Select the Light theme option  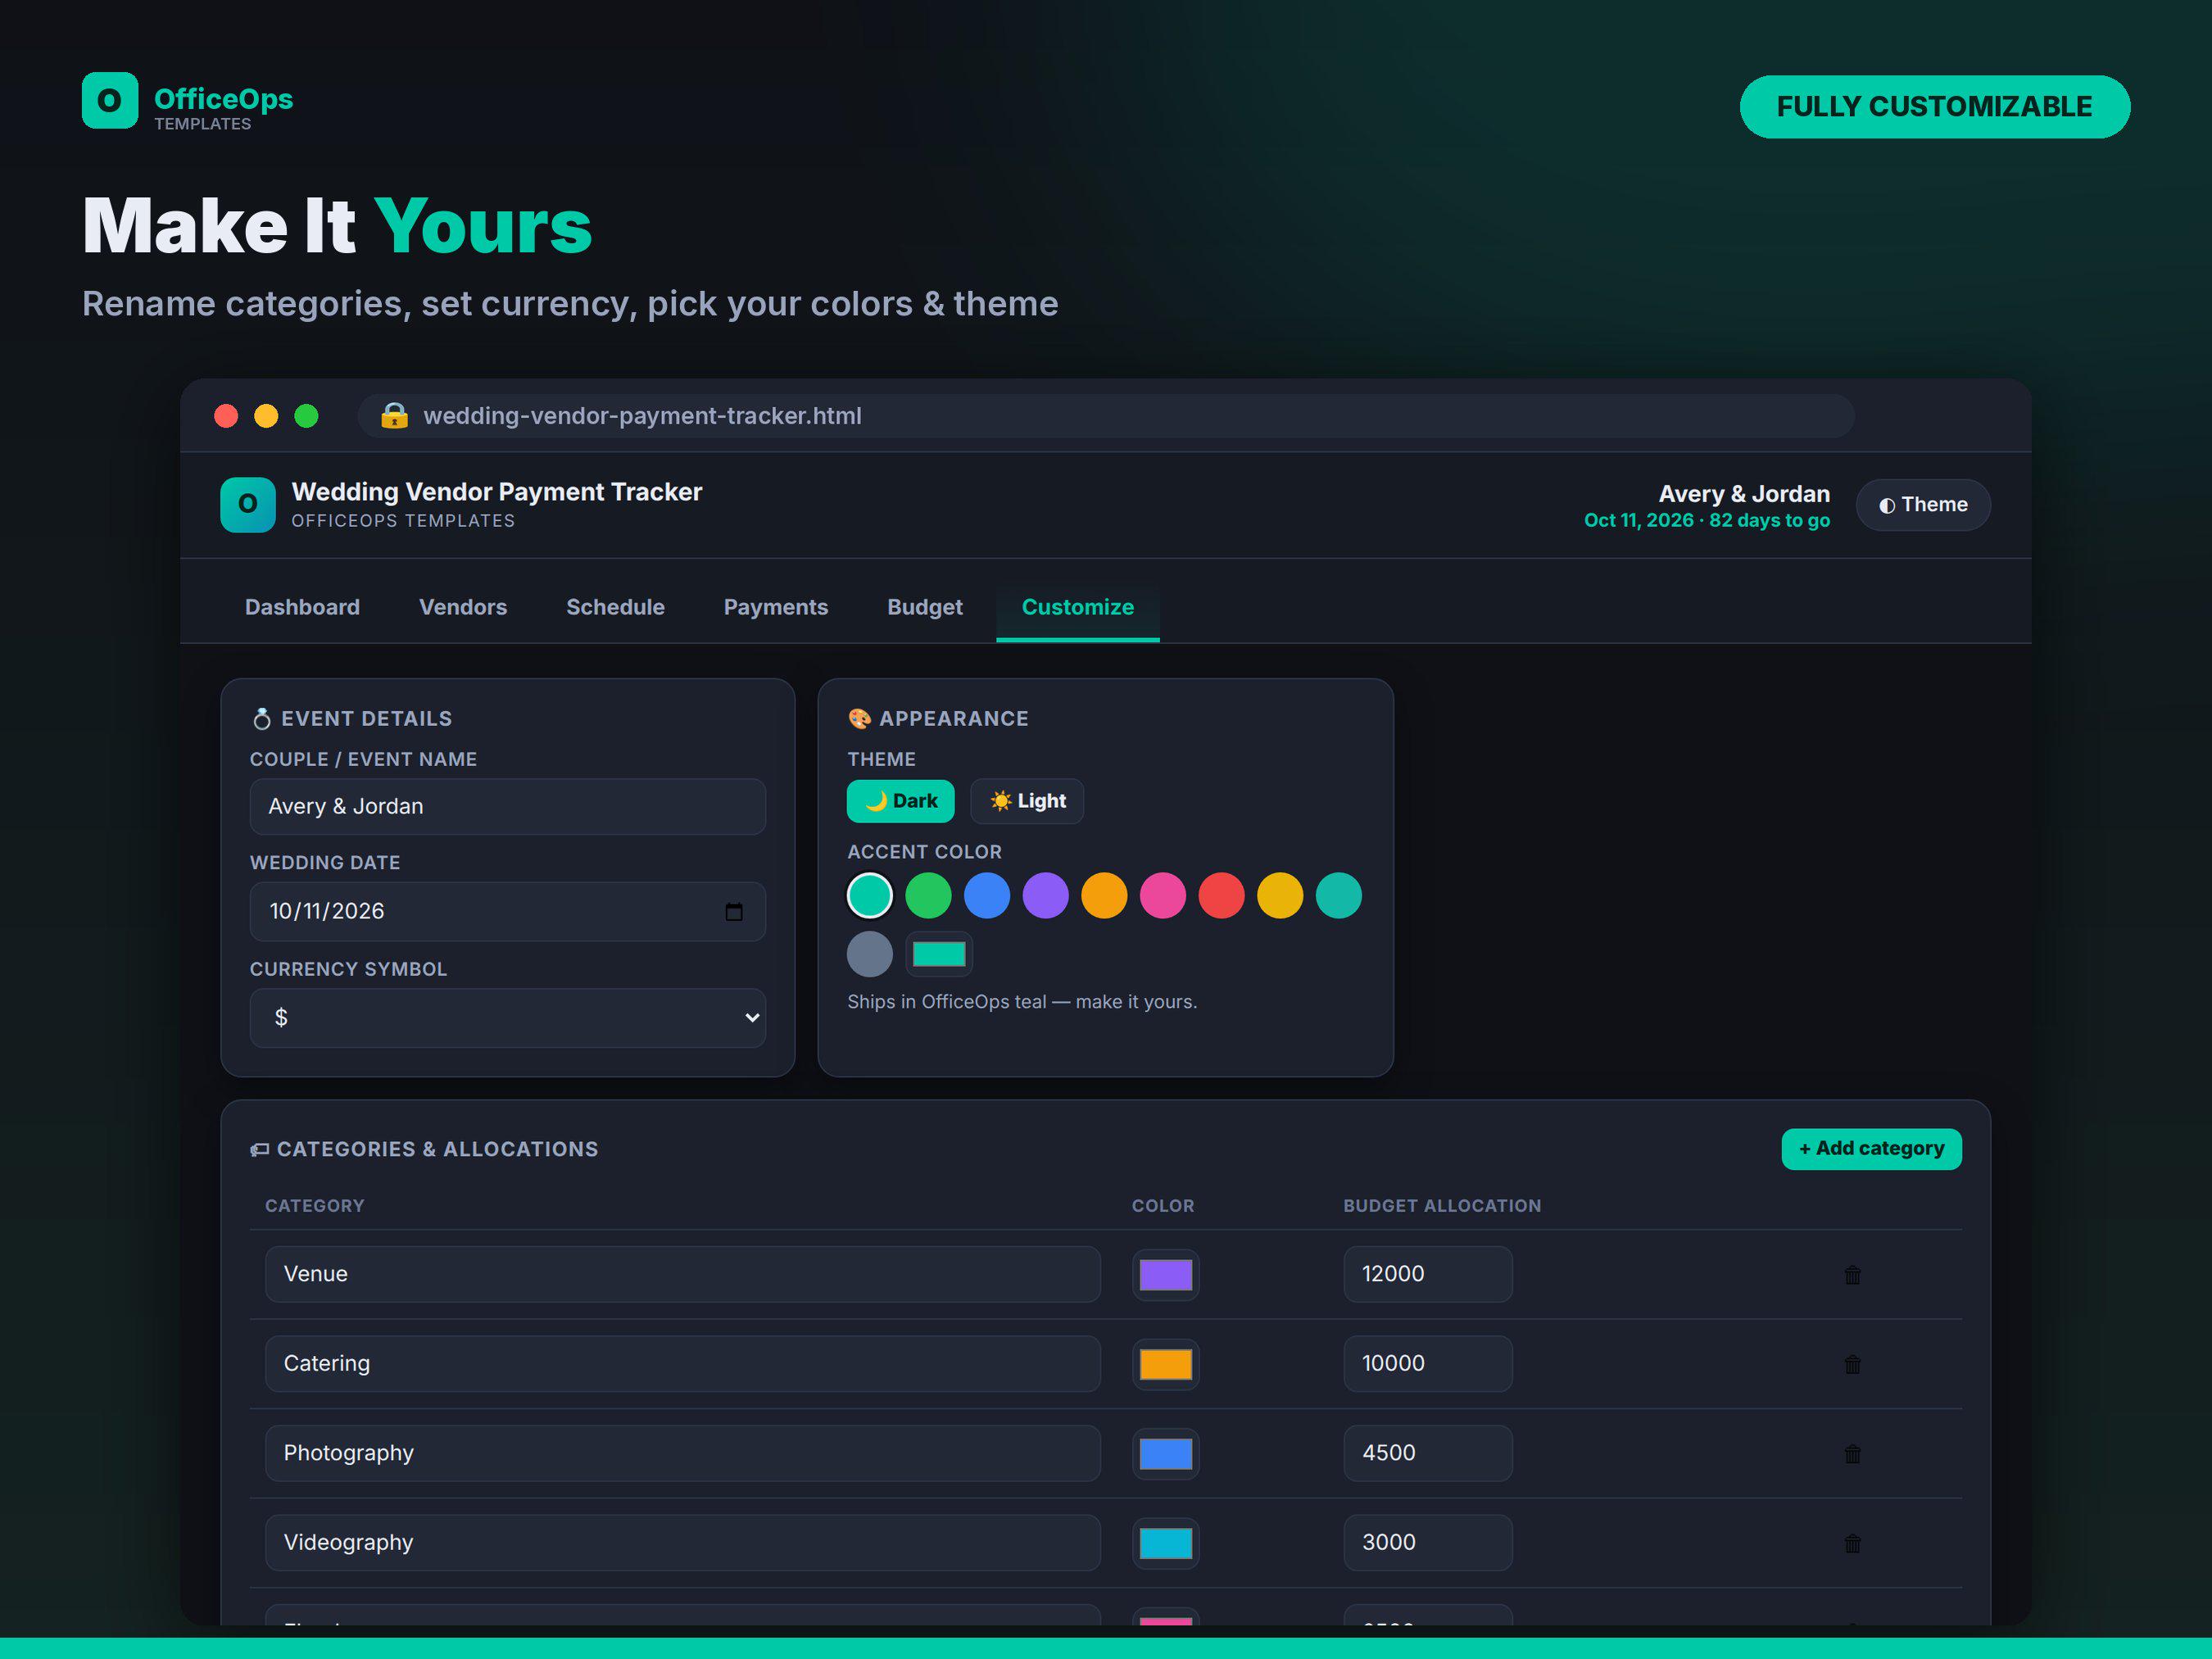[x=1027, y=801]
